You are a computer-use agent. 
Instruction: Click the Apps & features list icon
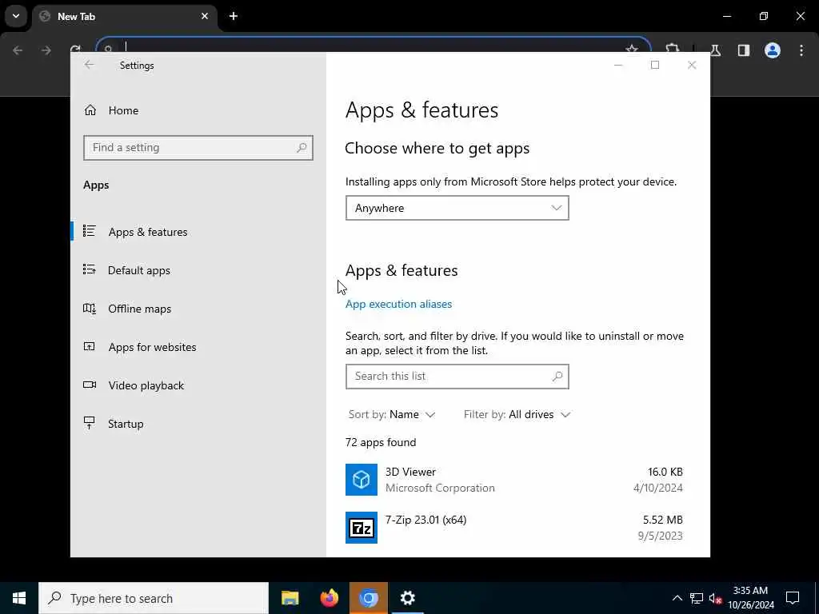[x=90, y=231]
